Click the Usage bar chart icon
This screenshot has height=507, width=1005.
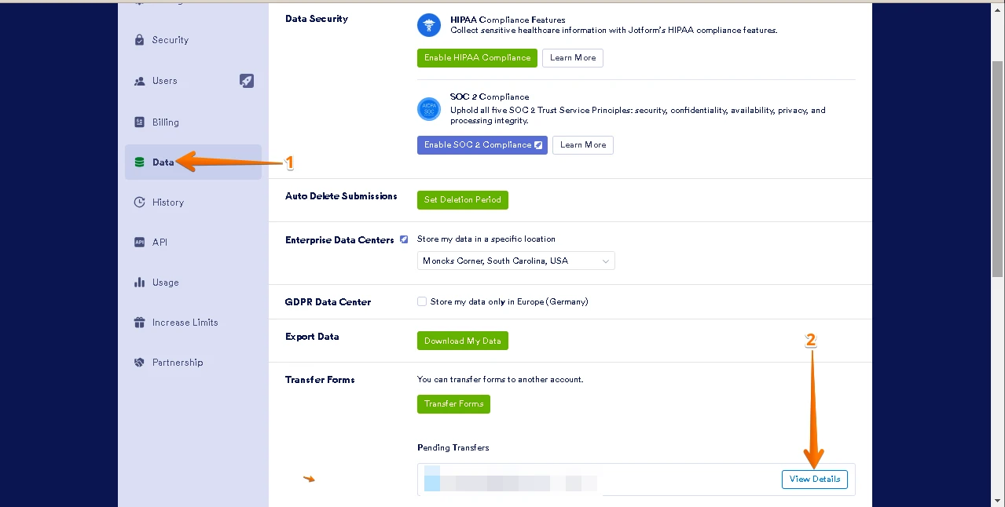click(140, 283)
